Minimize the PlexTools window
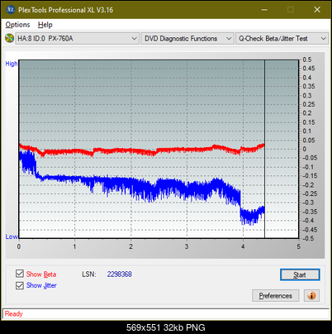The image size is (332, 334). 264,10
